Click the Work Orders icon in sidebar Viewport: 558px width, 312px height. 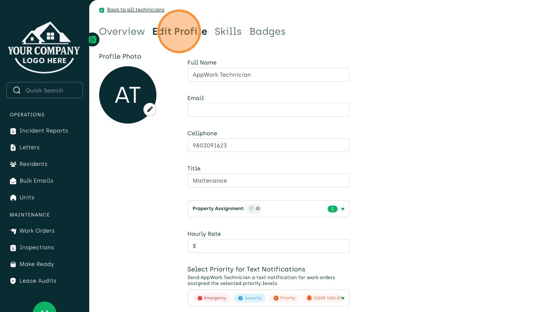tap(13, 231)
